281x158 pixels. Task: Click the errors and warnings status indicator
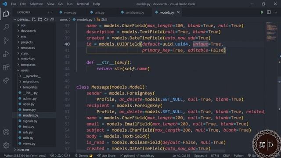point(60,155)
